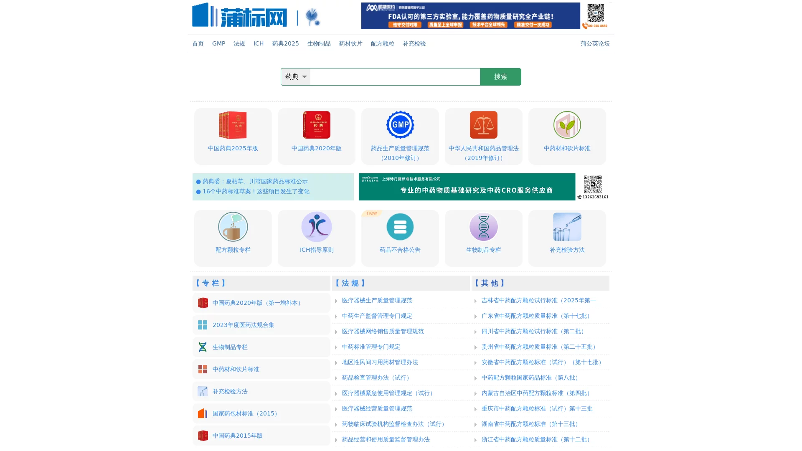Switch to the GMP navigation tab

(x=218, y=43)
